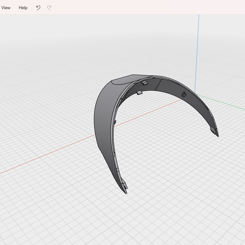245x245 pixels.
Task: Click the origin where the axes meet
Action: (195, 94)
